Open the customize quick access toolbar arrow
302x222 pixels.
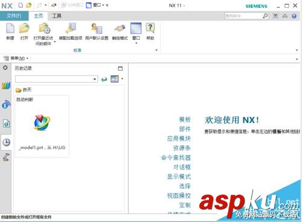click(107, 5)
